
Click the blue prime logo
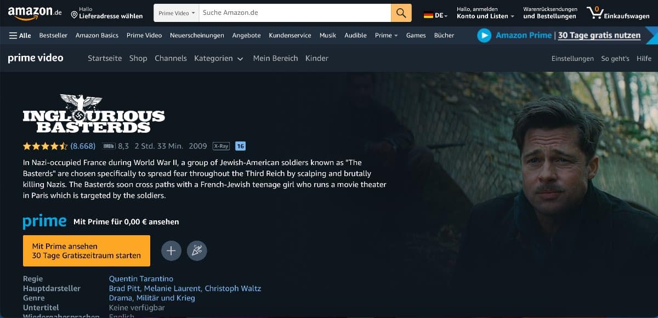(x=44, y=222)
